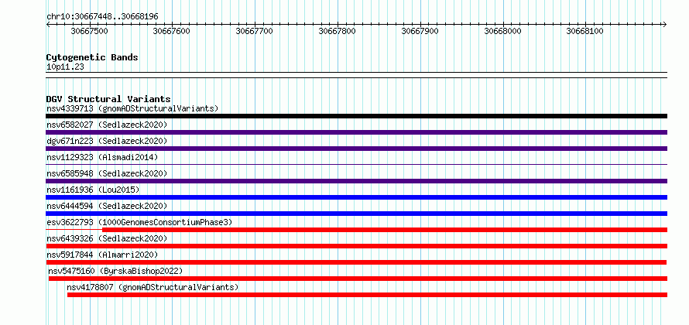Click the 30667500 ruler position
689x325 pixels.
pyautogui.click(x=90, y=31)
